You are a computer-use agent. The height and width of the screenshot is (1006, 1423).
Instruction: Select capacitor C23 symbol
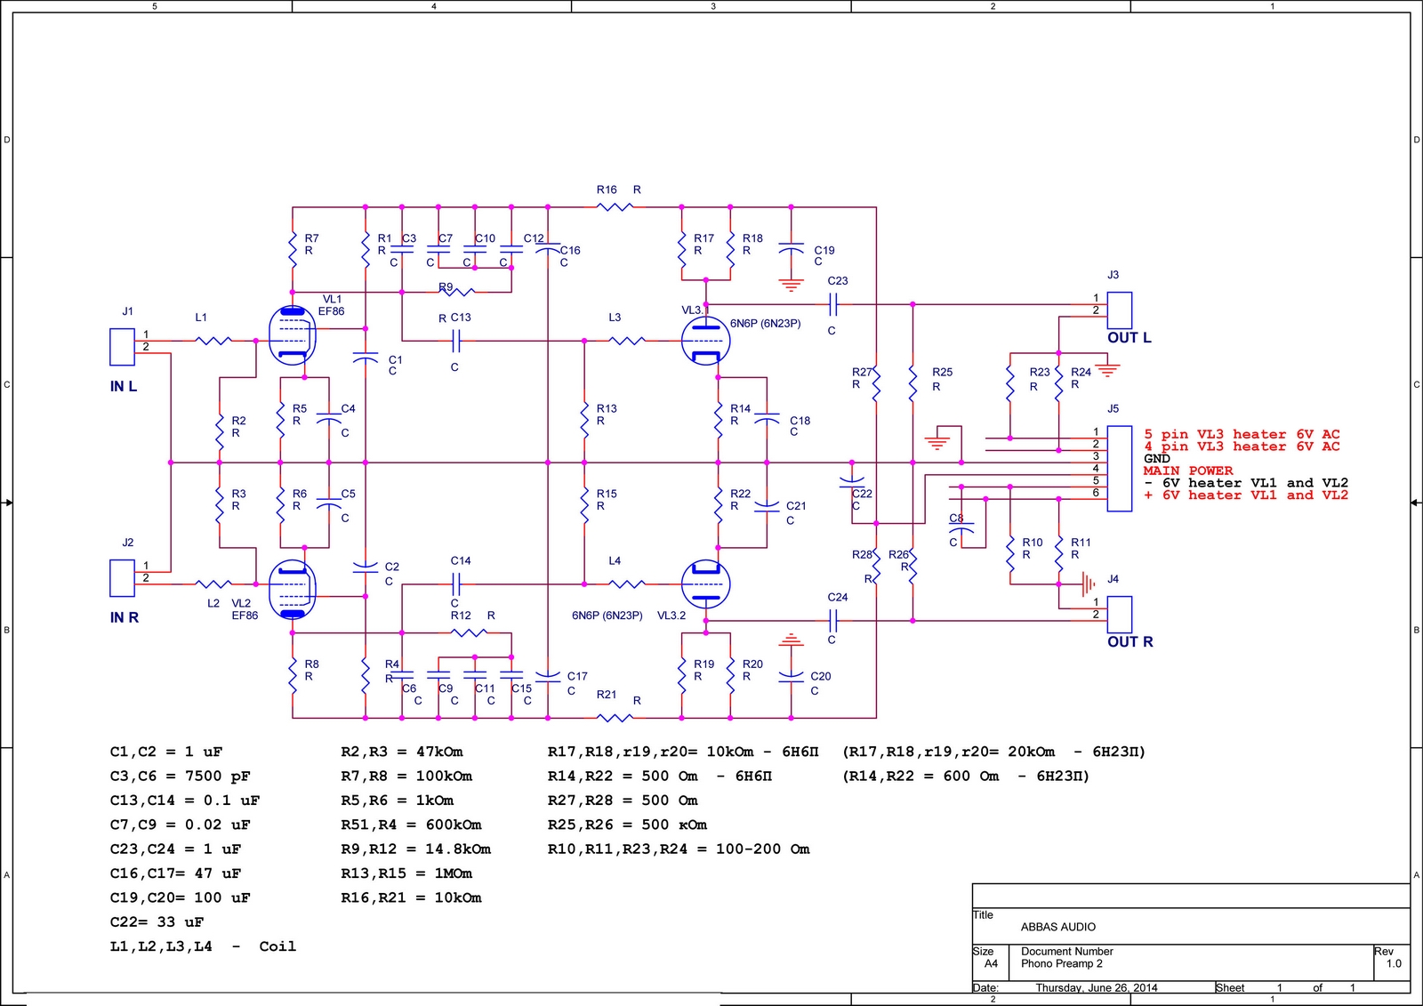click(833, 304)
